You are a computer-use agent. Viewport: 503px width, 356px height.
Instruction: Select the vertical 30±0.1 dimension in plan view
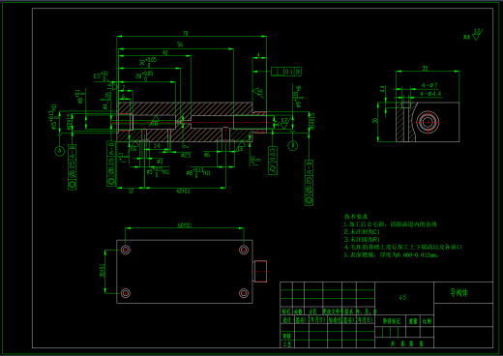click(103, 271)
